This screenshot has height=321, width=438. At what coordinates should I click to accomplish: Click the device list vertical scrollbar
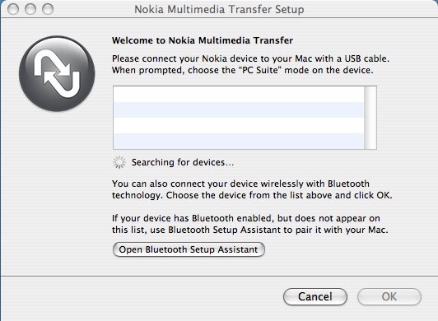coord(370,118)
